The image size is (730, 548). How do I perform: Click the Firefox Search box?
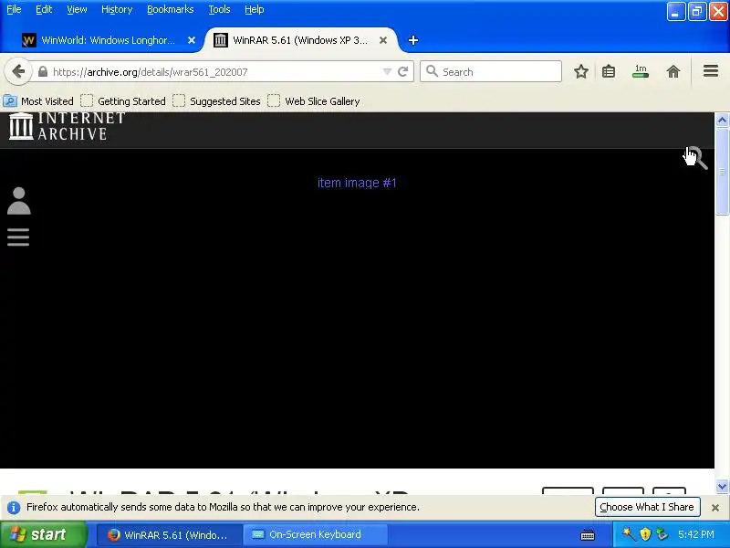[x=491, y=72]
